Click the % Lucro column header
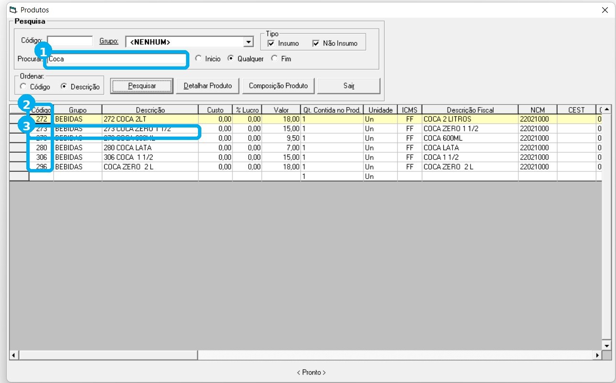Image resolution: width=616 pixels, height=383 pixels. click(x=247, y=110)
